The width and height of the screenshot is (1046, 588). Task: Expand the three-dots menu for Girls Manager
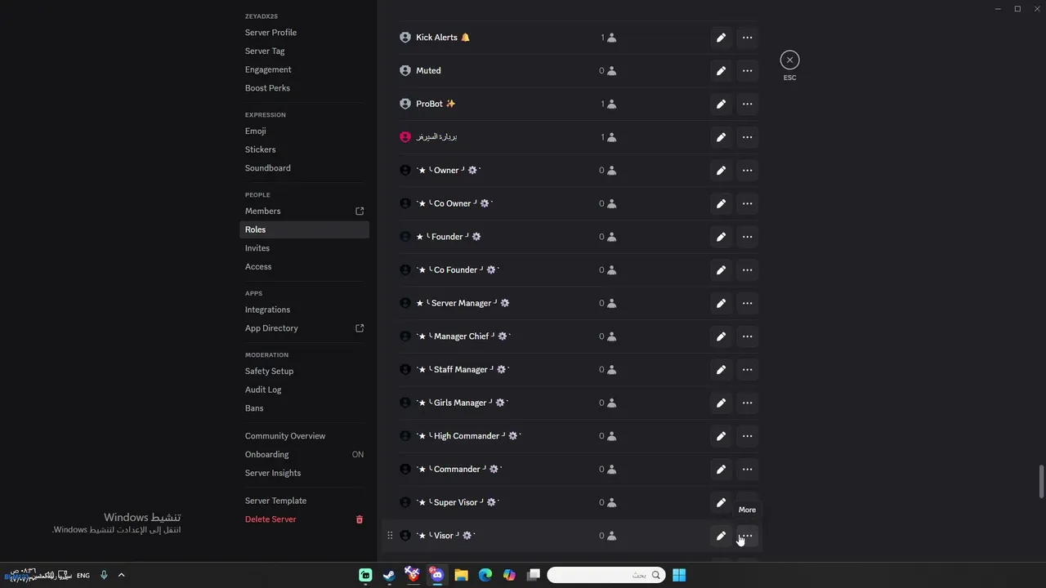747,403
